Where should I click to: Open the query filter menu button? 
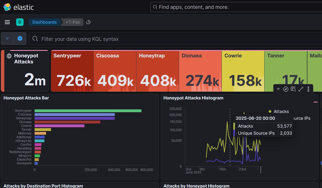tap(7, 39)
